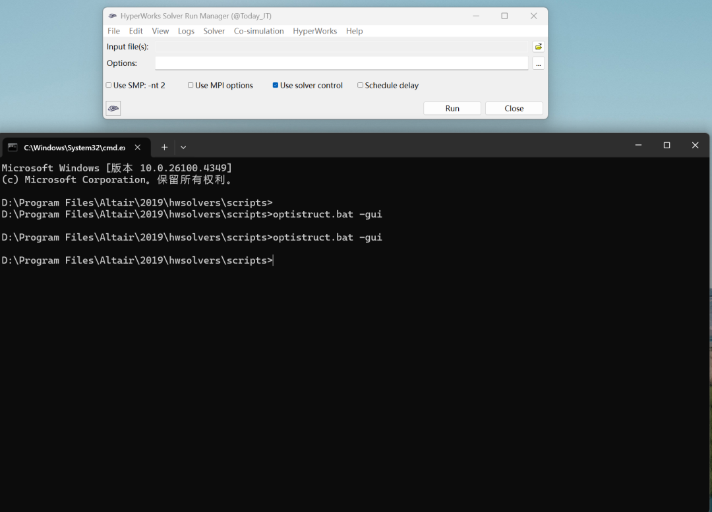This screenshot has height=512, width=712.
Task: Close the cmd.exe terminal tab
Action: [x=138, y=147]
